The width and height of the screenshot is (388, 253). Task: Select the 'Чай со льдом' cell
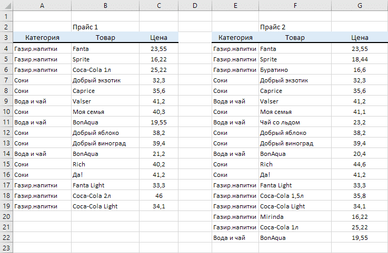[295, 122]
